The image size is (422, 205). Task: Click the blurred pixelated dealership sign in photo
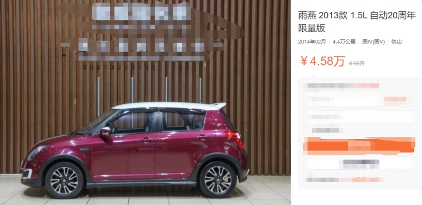coord(152,32)
